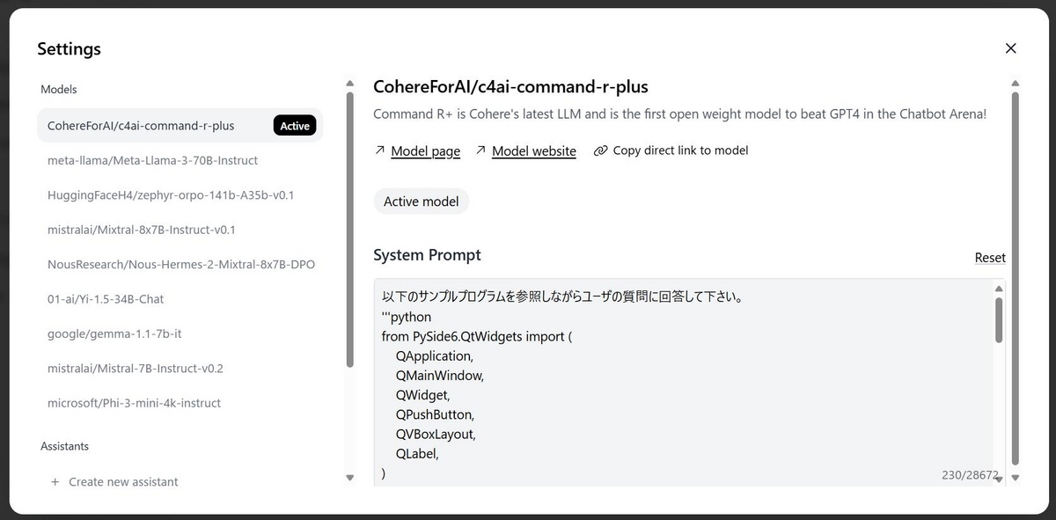Click the plus icon for new assistant
This screenshot has width=1056, height=520.
tap(55, 482)
